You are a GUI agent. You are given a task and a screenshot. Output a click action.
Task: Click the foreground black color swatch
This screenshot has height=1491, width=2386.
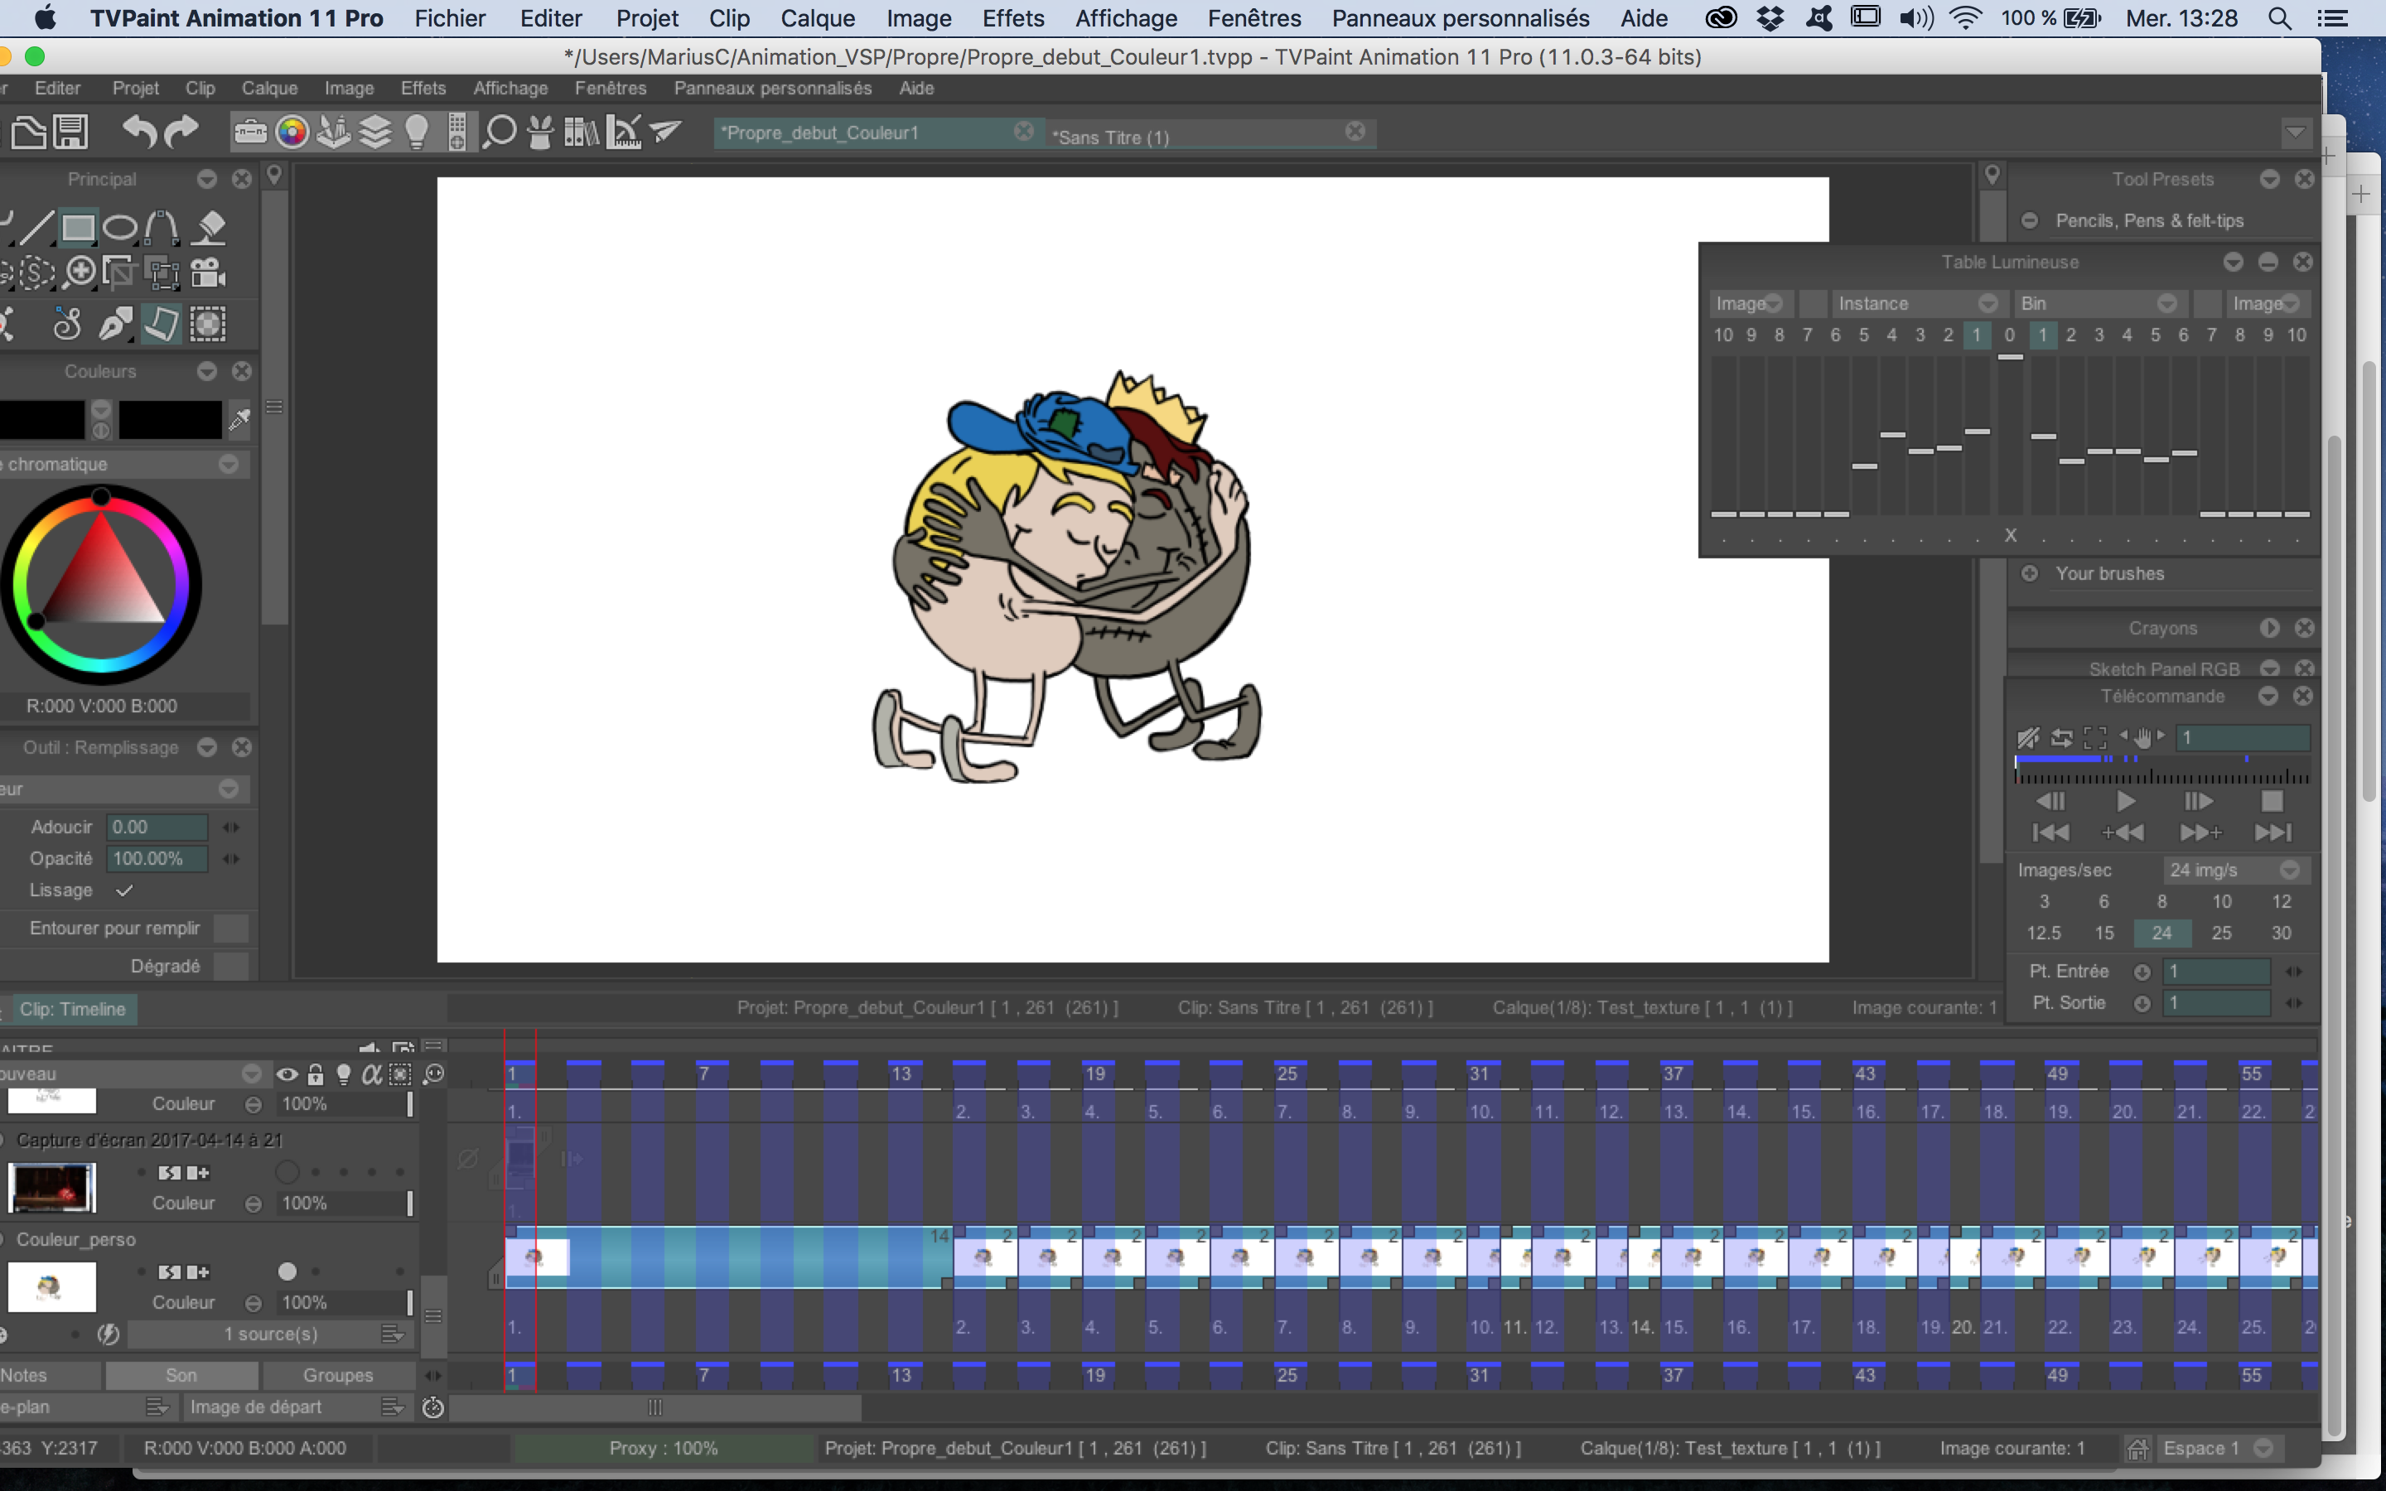(x=42, y=419)
